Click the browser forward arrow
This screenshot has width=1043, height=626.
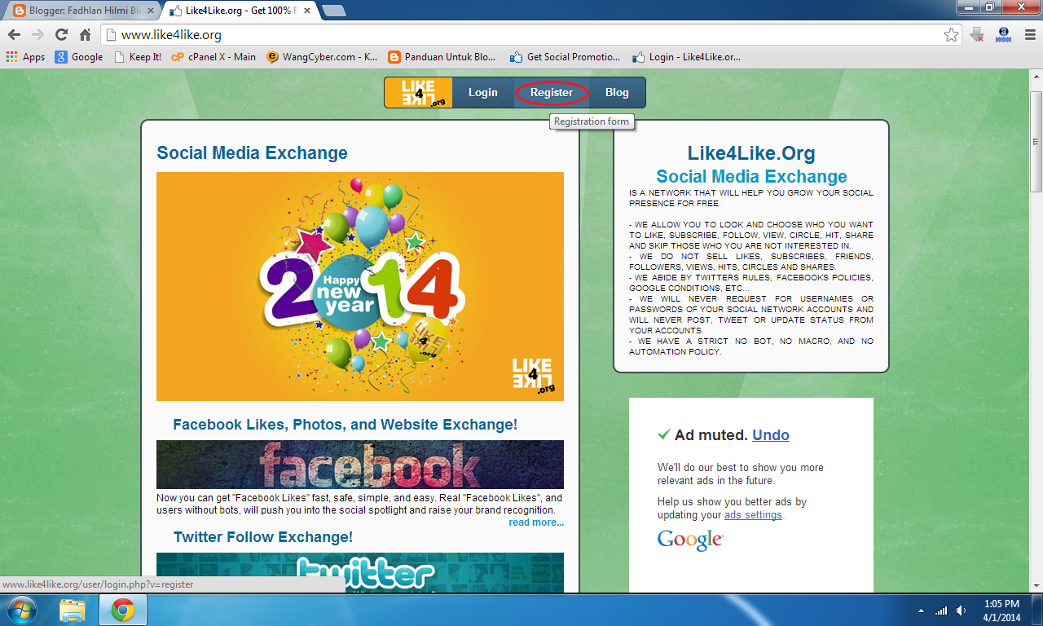(37, 35)
